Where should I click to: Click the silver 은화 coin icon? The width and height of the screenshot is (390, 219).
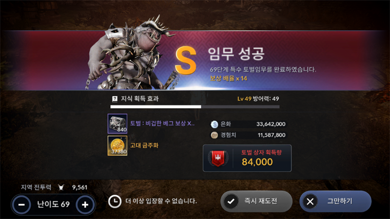[x=214, y=124]
